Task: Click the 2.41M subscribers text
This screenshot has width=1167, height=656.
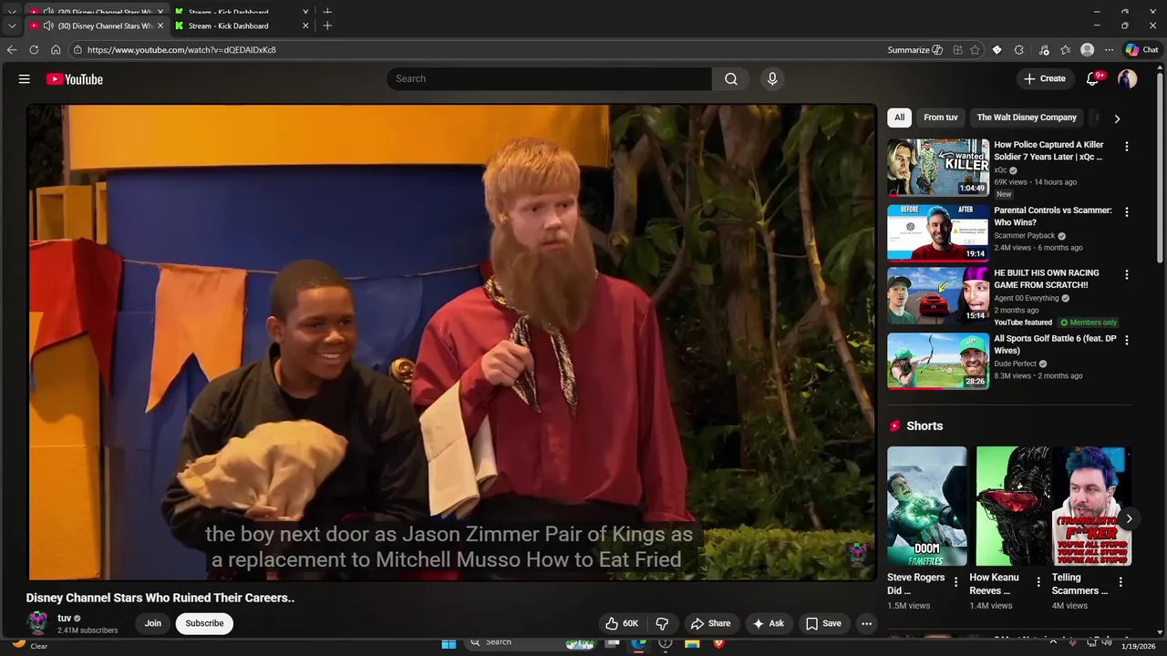Action: point(88,630)
